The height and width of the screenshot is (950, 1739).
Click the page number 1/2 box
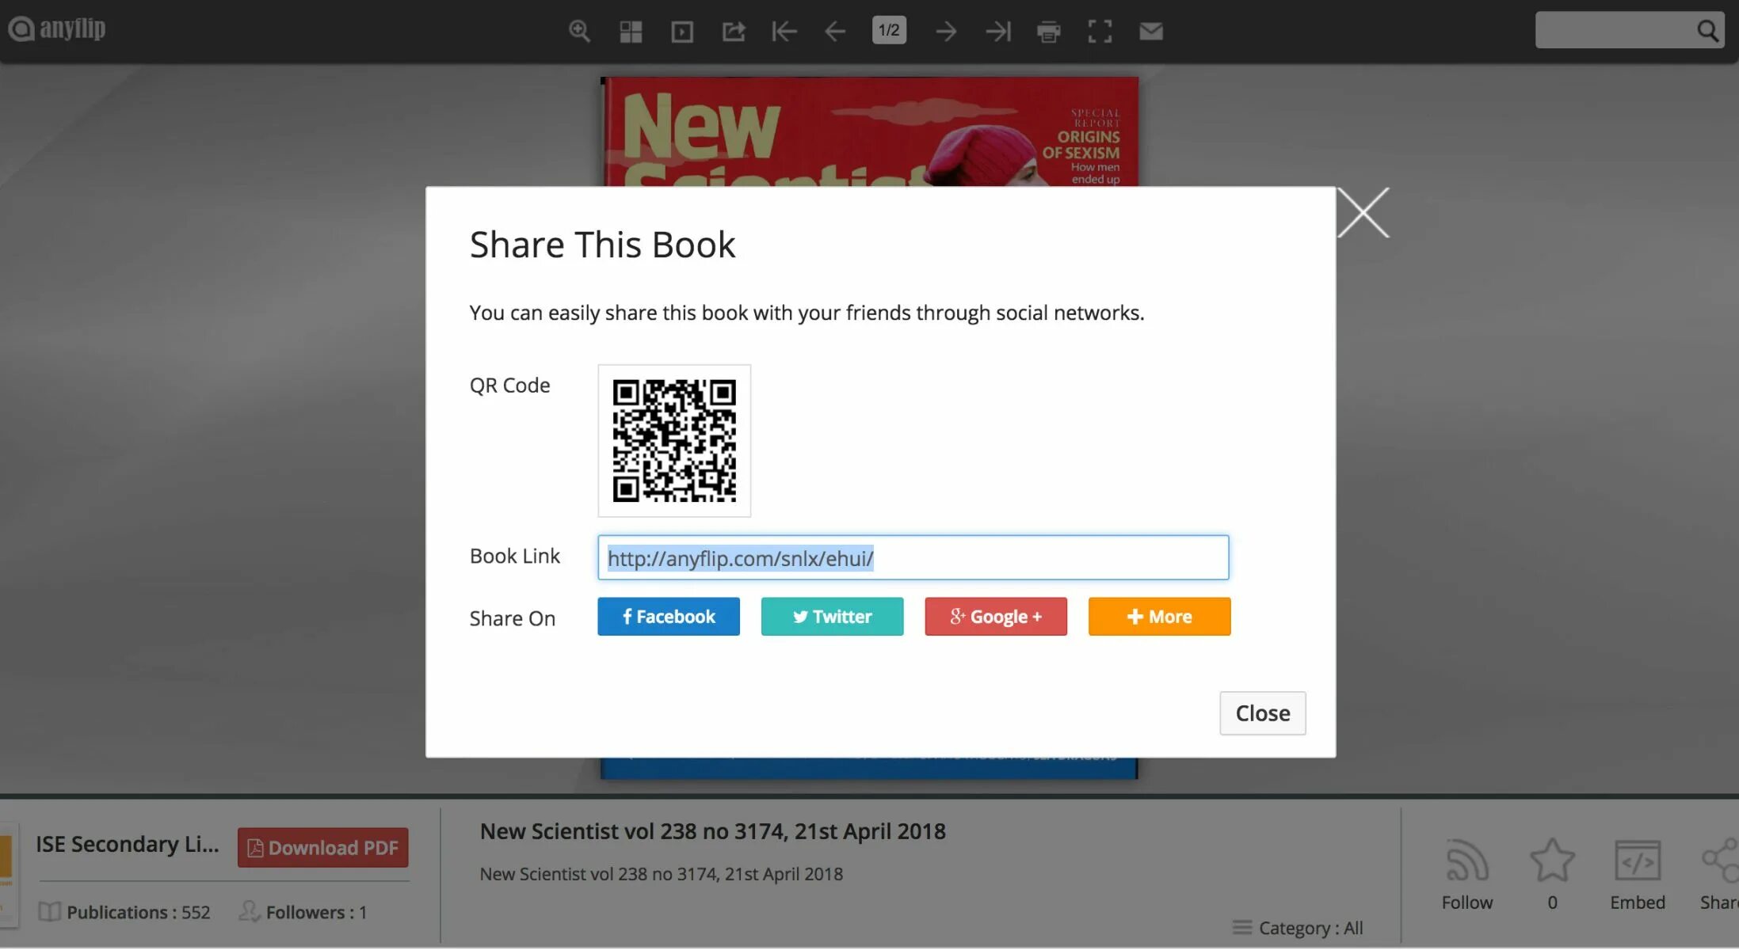889,30
